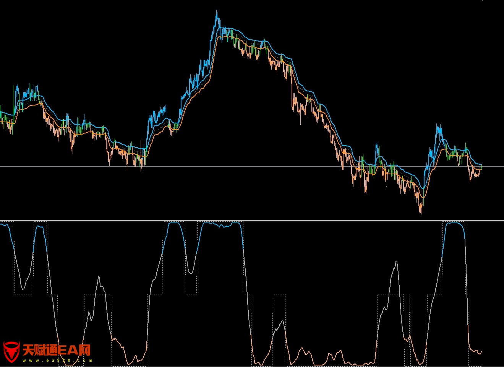This screenshot has height=367, width=504.
Task: Click the red bull-head logo watermark
Action: click(11, 352)
